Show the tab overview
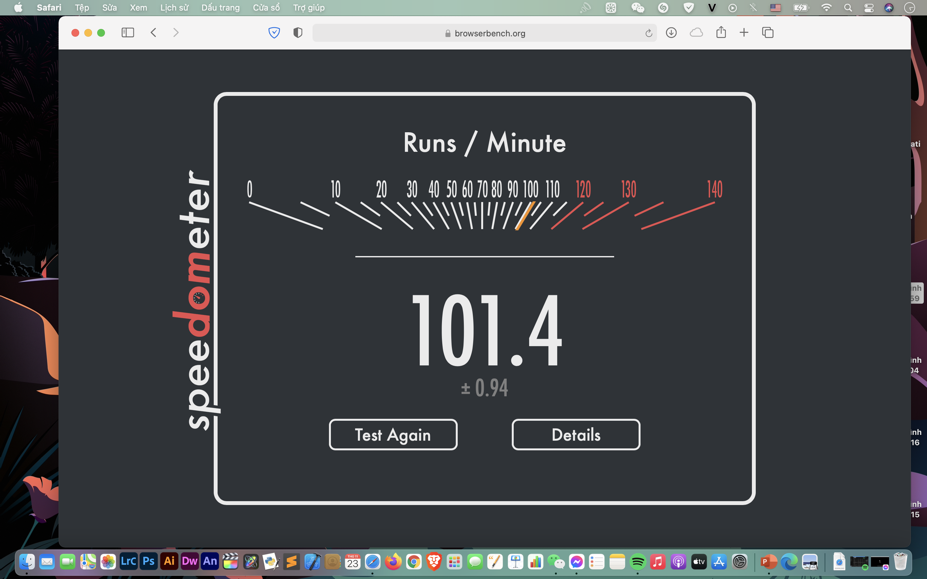This screenshot has width=927, height=579. click(768, 32)
